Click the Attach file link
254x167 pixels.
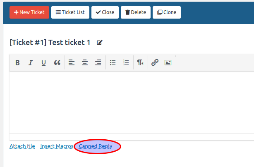coord(22,146)
